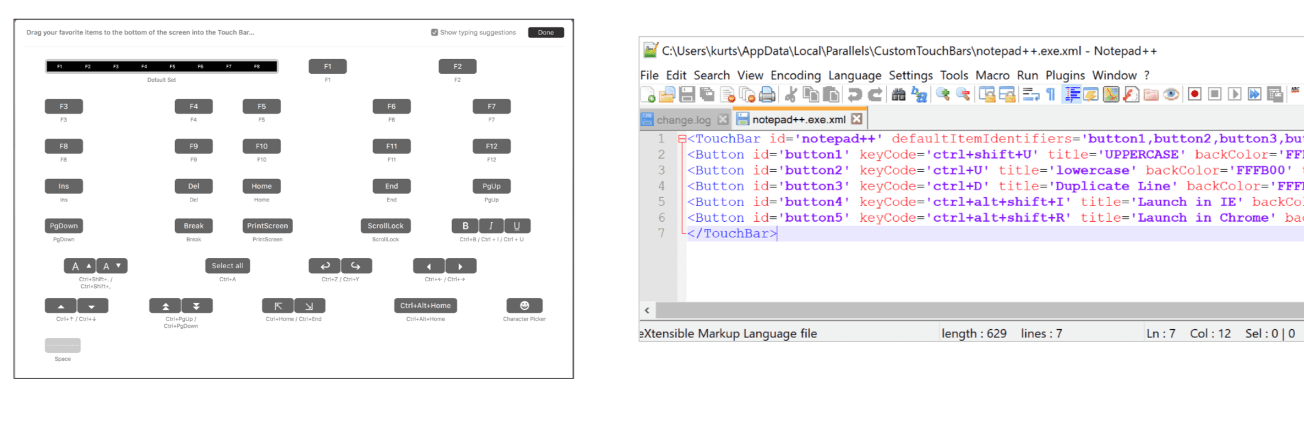Toggle Show typing suggestions checkbox
Viewport: 1304px width, 428px height.
pos(435,32)
